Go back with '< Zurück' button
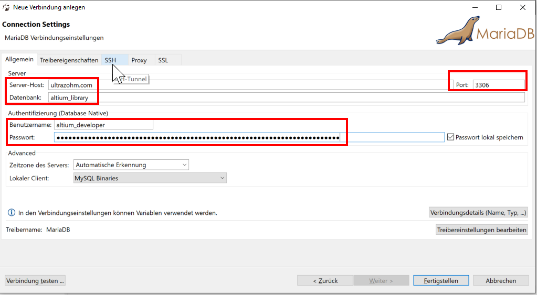 pos(325,281)
